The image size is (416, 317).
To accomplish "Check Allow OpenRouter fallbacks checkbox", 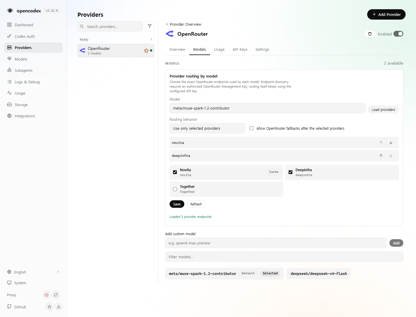I will pos(252,128).
